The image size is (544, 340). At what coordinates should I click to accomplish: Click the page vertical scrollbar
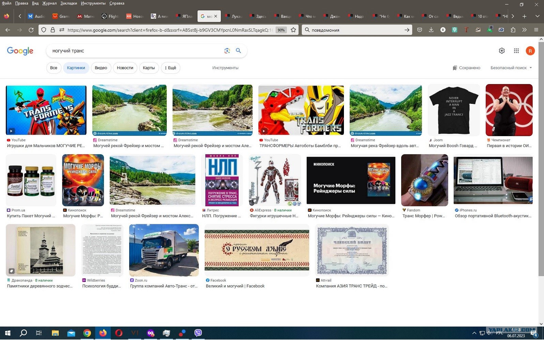coord(541,157)
